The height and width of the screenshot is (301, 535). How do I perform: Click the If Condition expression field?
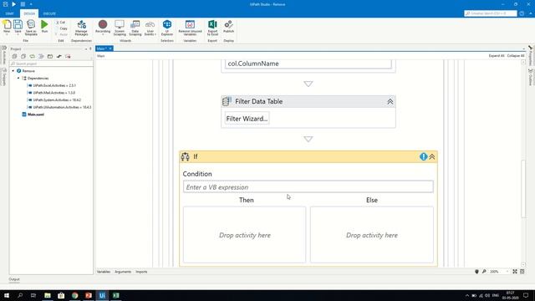308,187
